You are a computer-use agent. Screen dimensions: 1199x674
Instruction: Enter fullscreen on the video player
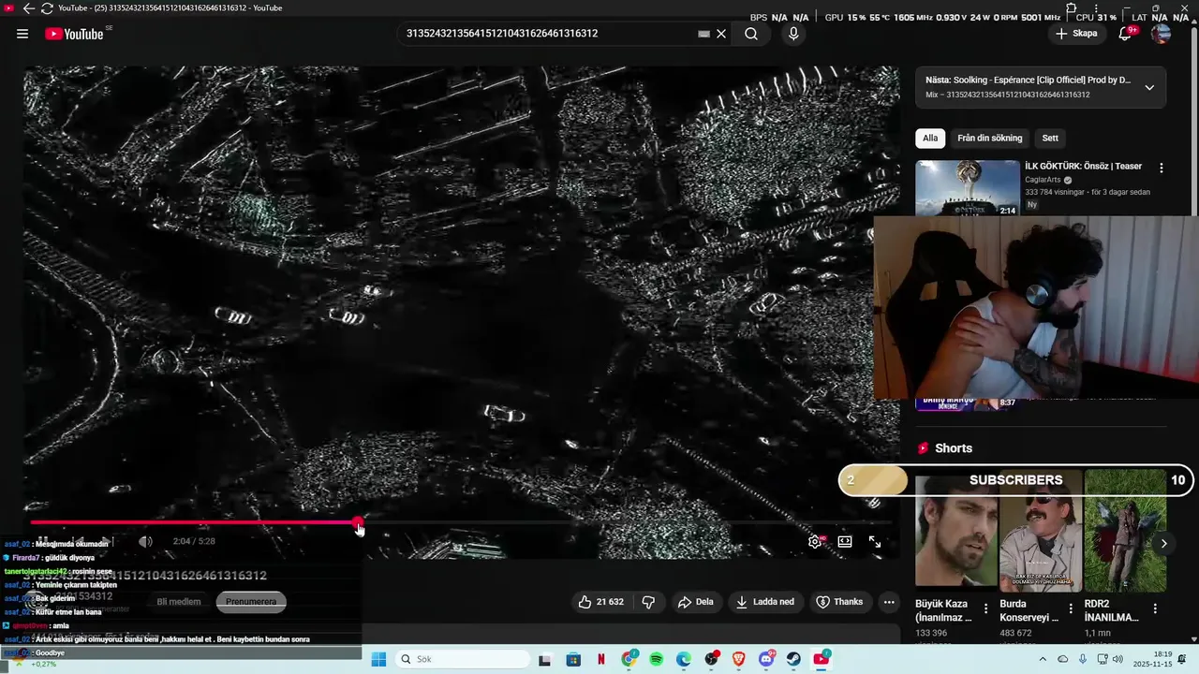[x=875, y=541]
